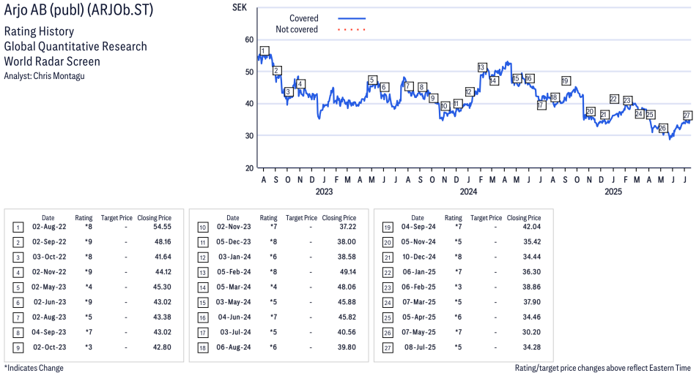The height and width of the screenshot is (373, 699).
Task: Click the *4 rating in the 05-Mar-24 row
Action: click(x=273, y=287)
